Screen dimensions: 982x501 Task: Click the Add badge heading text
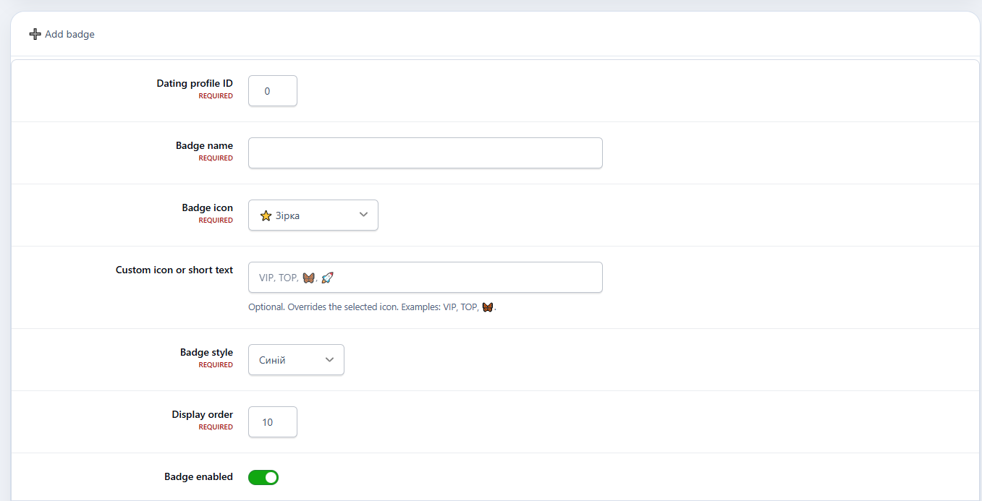[x=69, y=34]
